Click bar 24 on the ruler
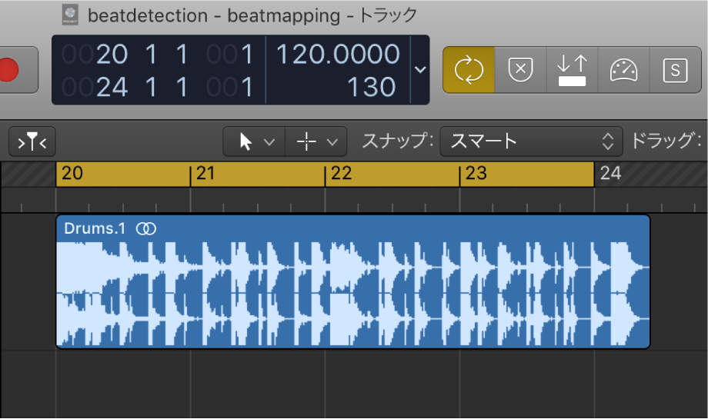The width and height of the screenshot is (708, 419). pos(610,173)
